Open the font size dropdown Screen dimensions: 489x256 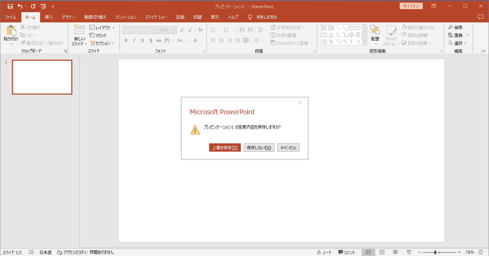pyautogui.click(x=175, y=30)
